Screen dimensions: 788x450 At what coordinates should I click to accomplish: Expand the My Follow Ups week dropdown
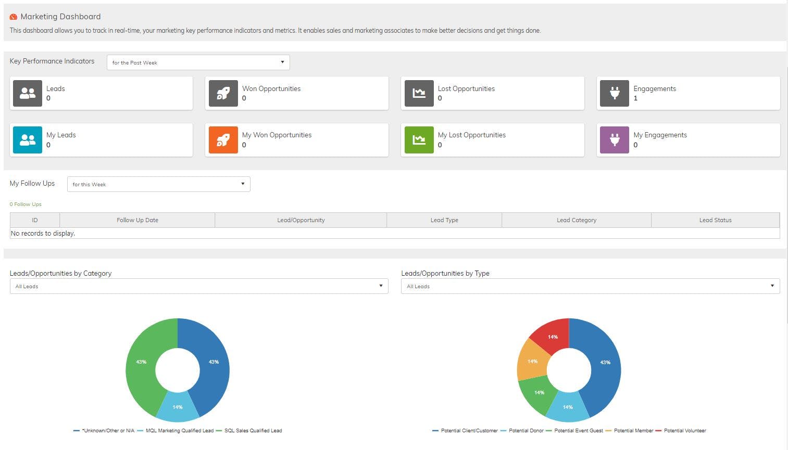click(159, 184)
